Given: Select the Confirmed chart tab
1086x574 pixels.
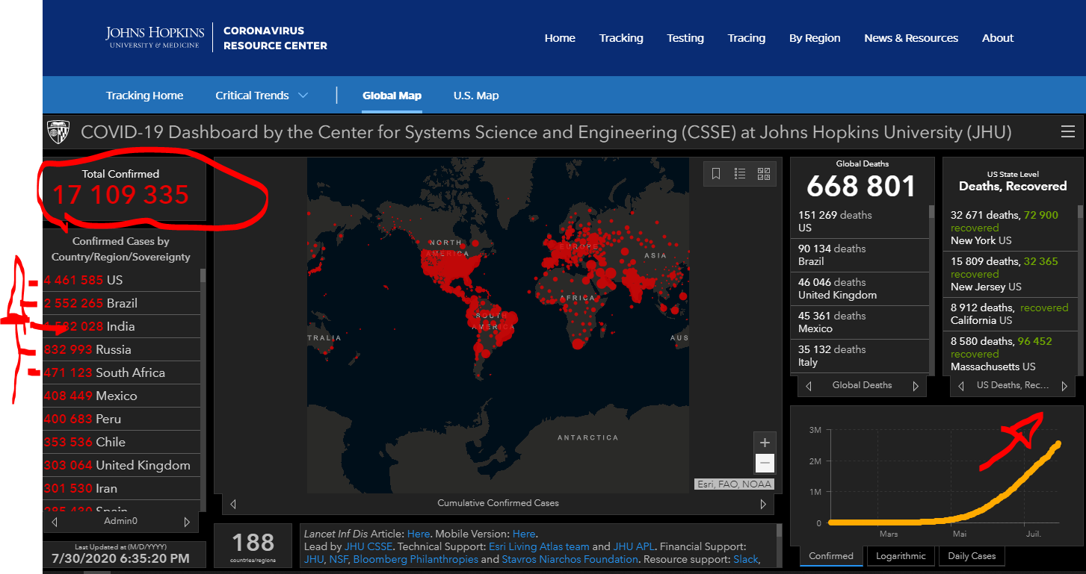Looking at the screenshot, I should click(x=831, y=556).
